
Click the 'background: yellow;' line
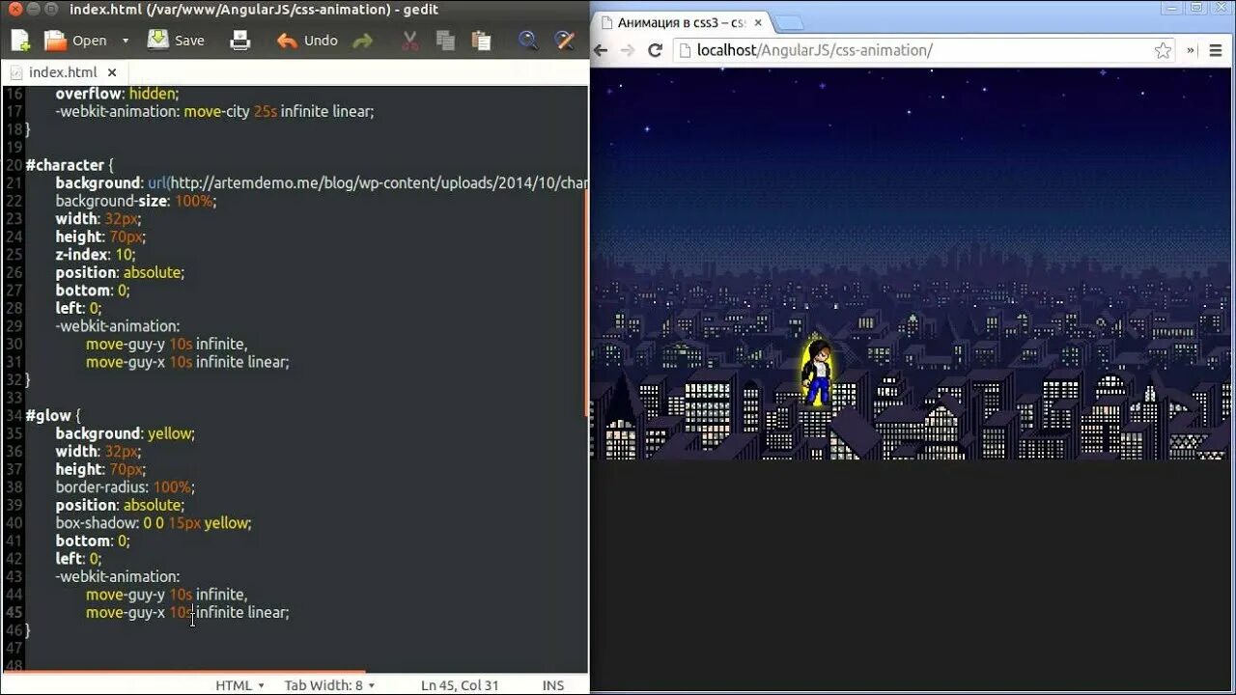(x=126, y=433)
